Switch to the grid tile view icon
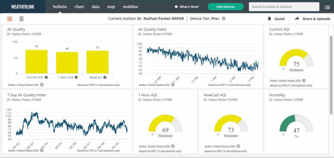This screenshot has height=158, width=334. point(10,19)
